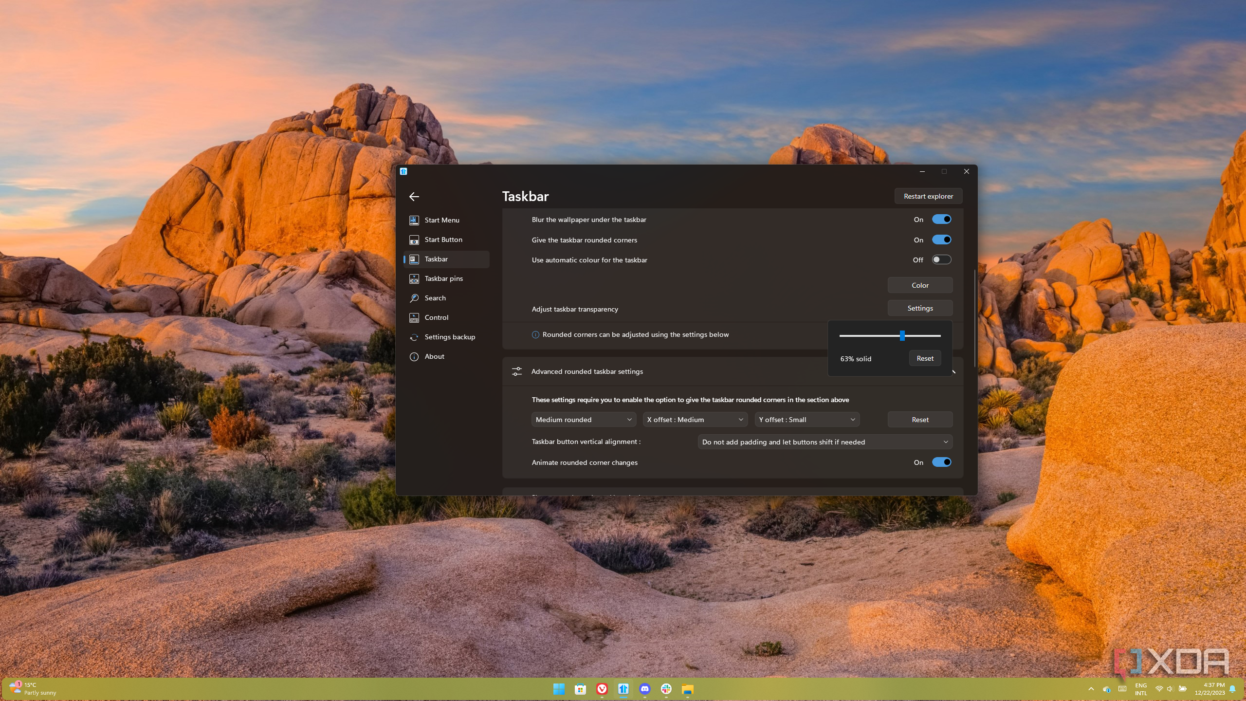Click the transparency slider thumb
Image resolution: width=1246 pixels, height=701 pixels.
click(x=902, y=335)
